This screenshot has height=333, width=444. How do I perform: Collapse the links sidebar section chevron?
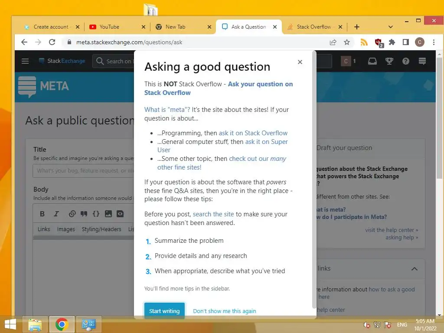click(x=414, y=269)
